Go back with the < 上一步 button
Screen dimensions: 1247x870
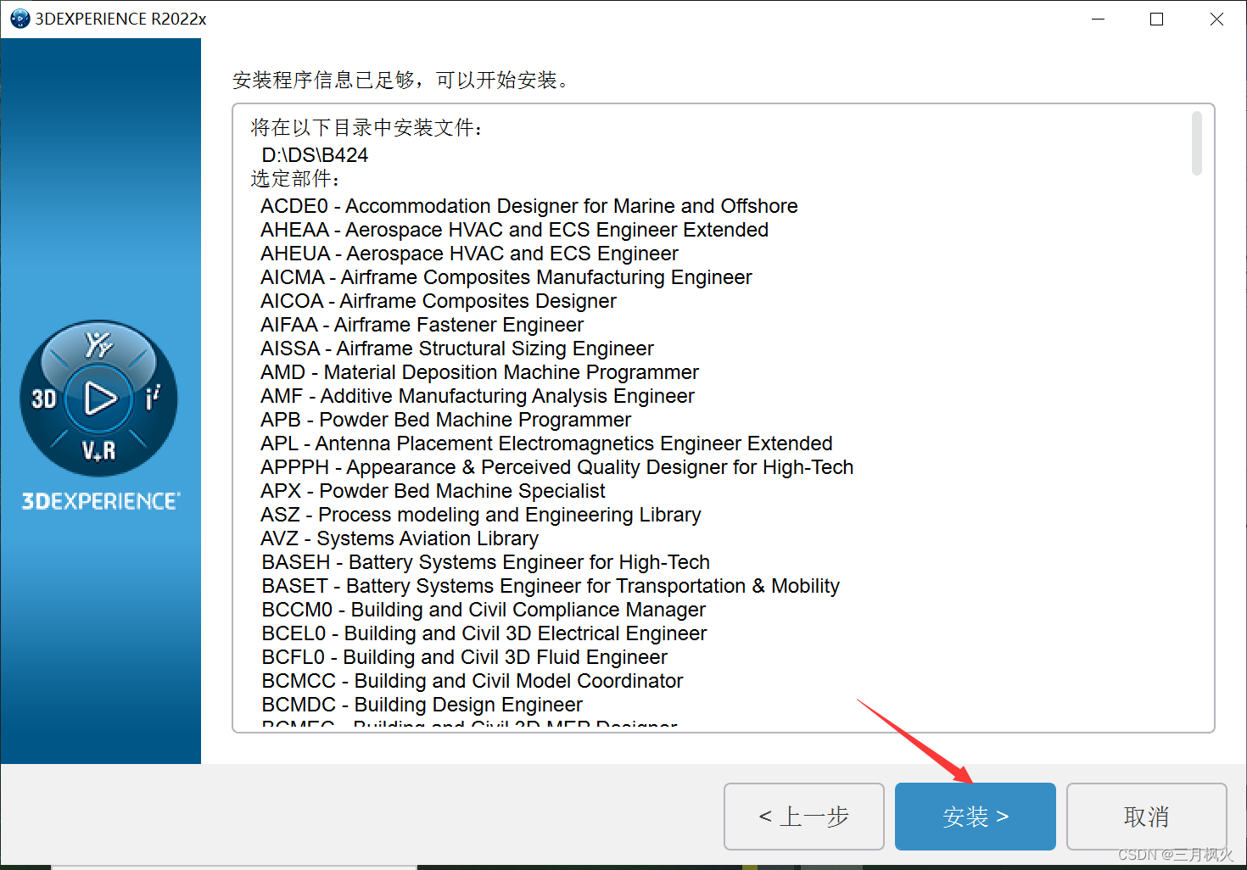[803, 816]
